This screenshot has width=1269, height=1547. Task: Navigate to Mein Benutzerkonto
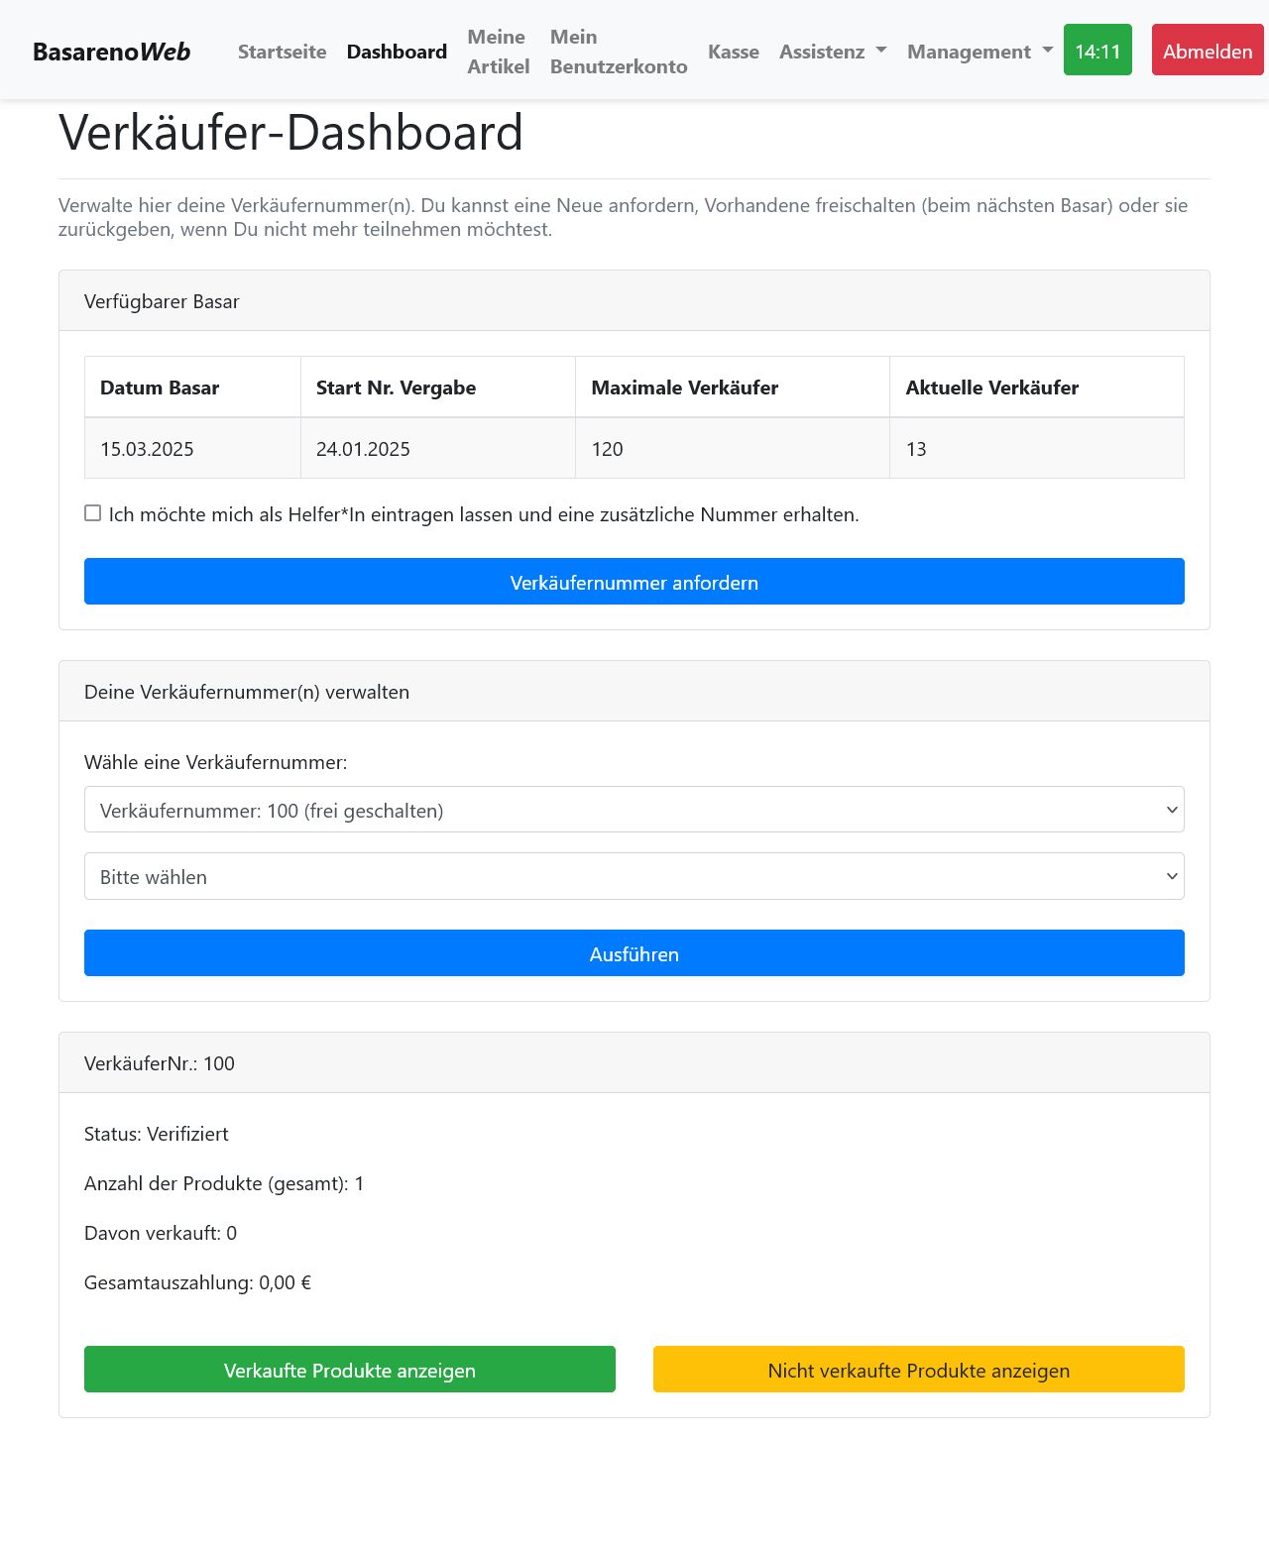coord(618,52)
